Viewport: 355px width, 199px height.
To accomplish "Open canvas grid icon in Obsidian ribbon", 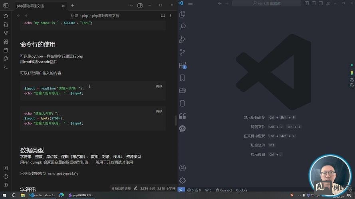I will click(6, 41).
